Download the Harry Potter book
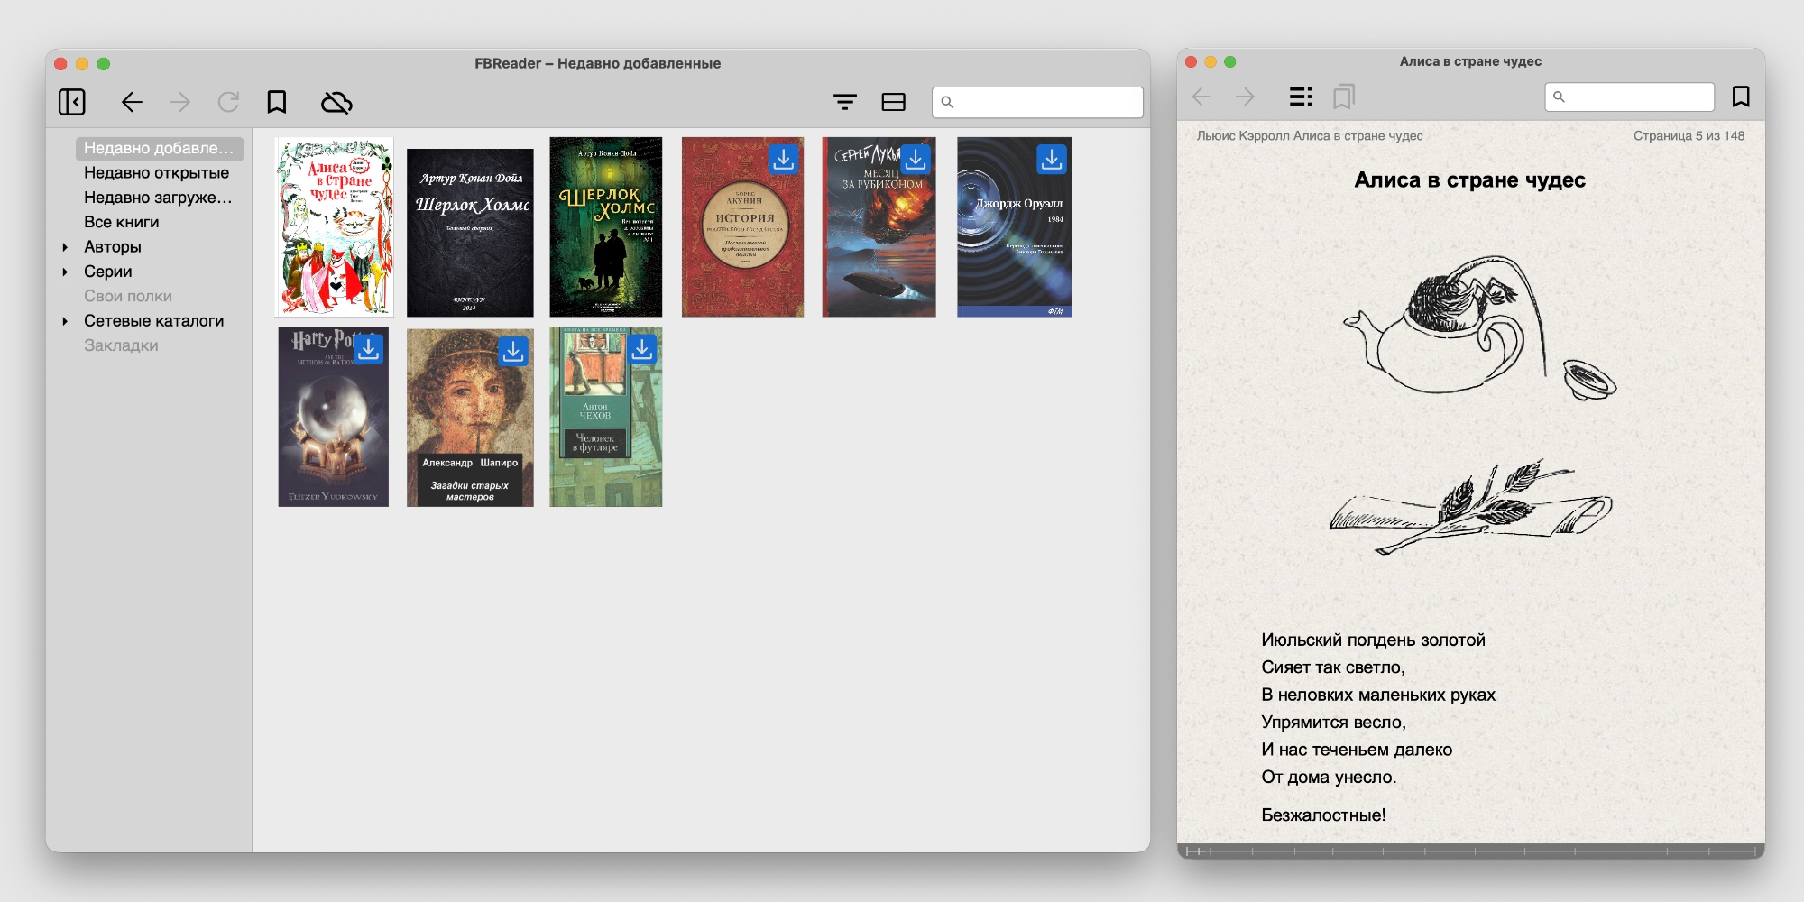The width and height of the screenshot is (1804, 902). pos(368,349)
